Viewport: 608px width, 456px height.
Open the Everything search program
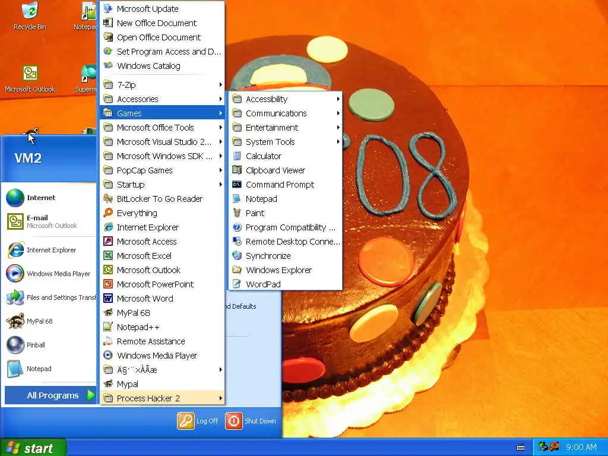163,213
